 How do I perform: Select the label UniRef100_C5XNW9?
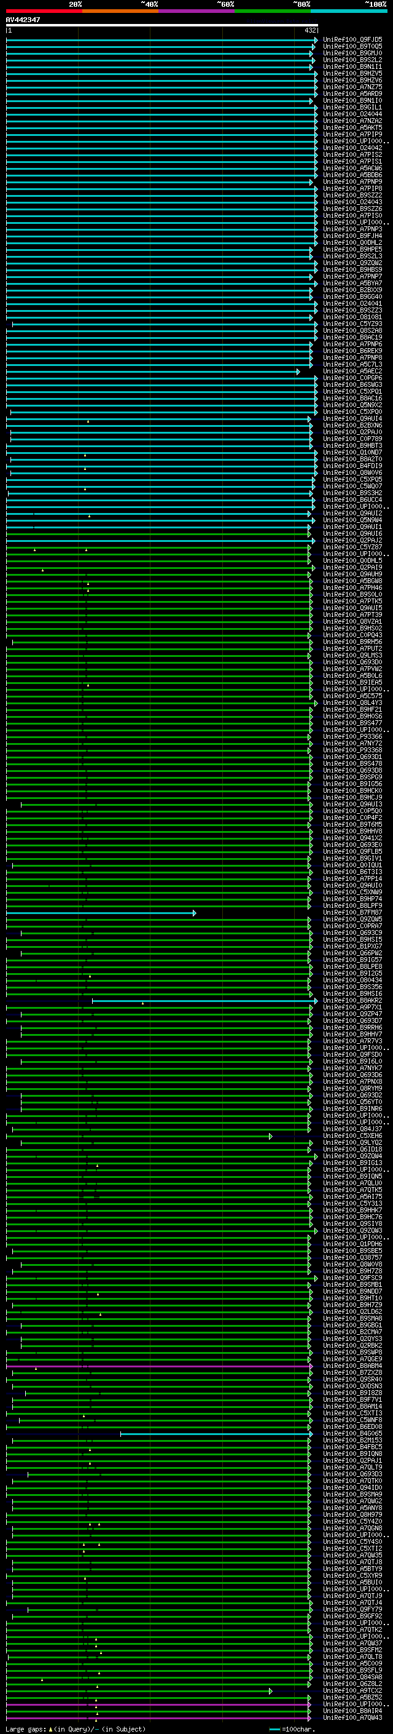[x=352, y=892]
